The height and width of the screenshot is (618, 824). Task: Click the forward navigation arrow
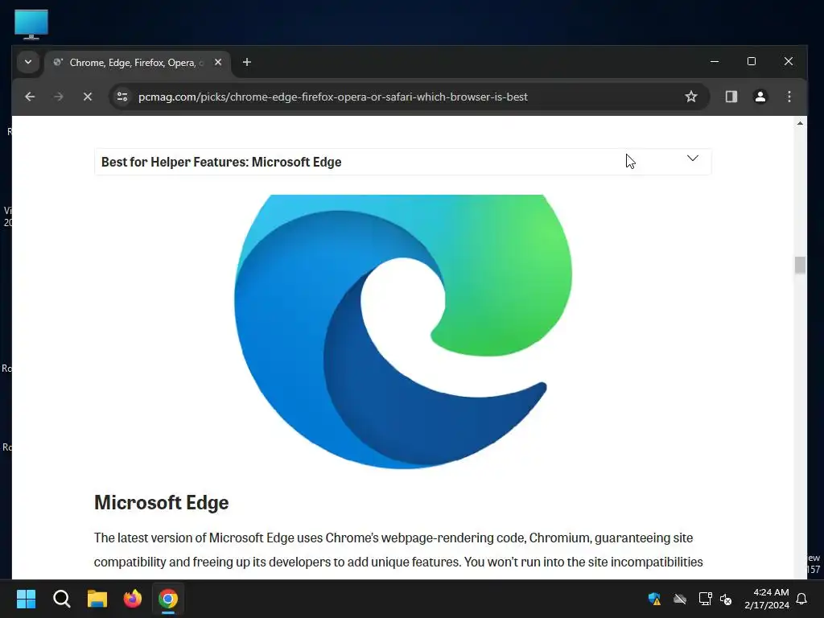point(58,97)
